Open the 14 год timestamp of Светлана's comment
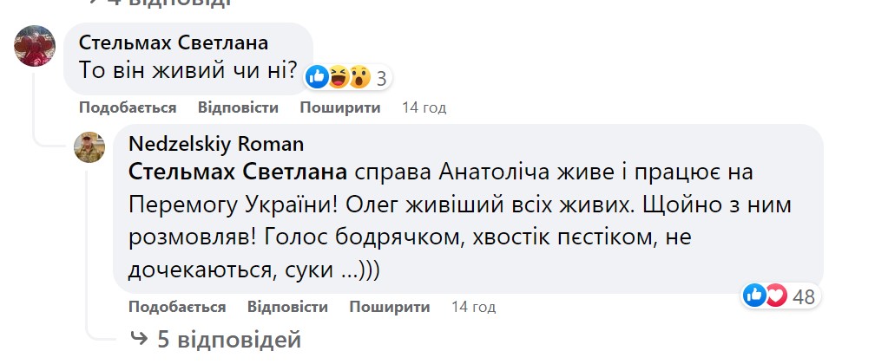The height and width of the screenshot is (364, 875). click(424, 107)
